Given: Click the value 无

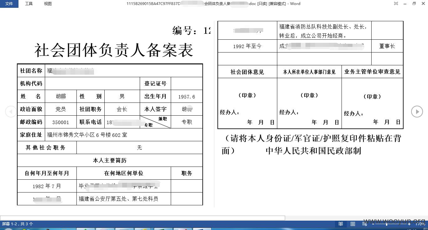Looking at the screenshot, I should coord(139,147).
